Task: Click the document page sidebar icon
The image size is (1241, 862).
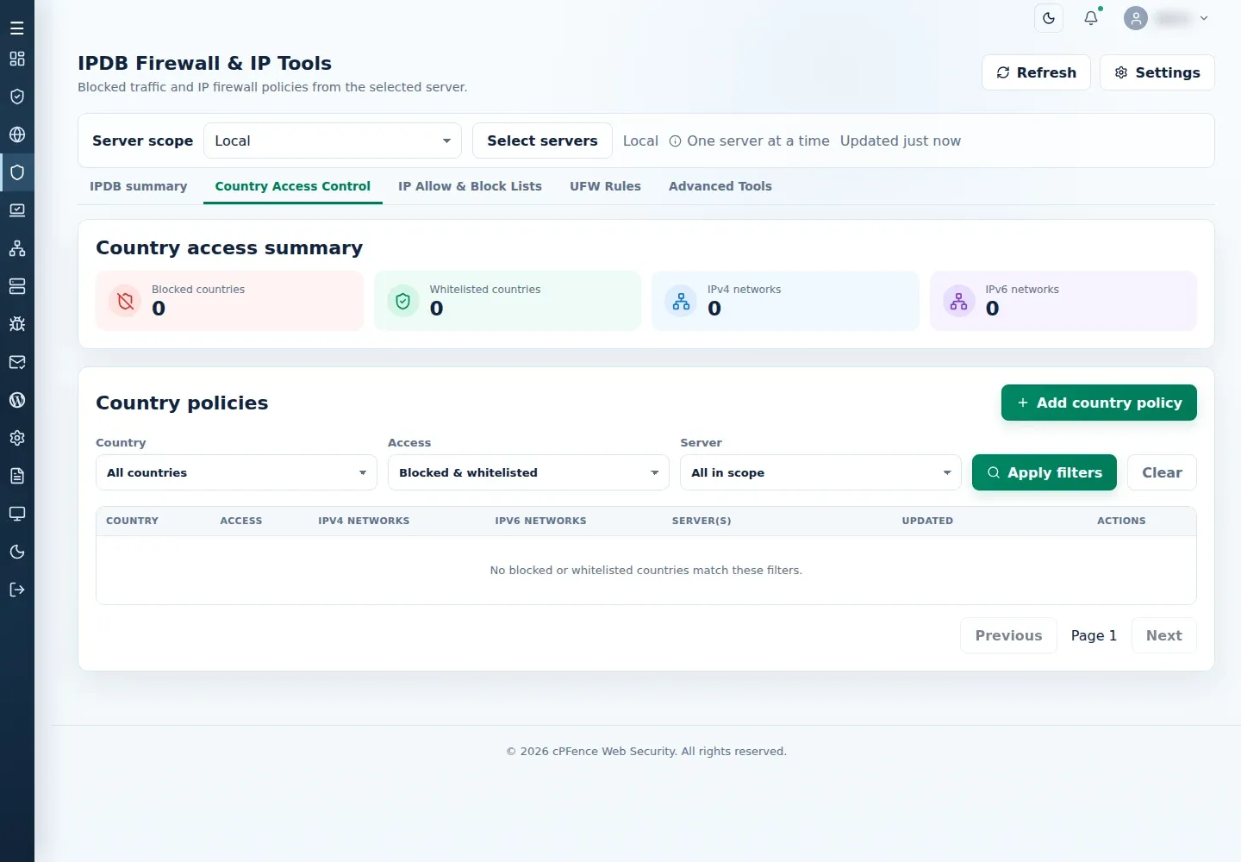Action: pos(17,476)
